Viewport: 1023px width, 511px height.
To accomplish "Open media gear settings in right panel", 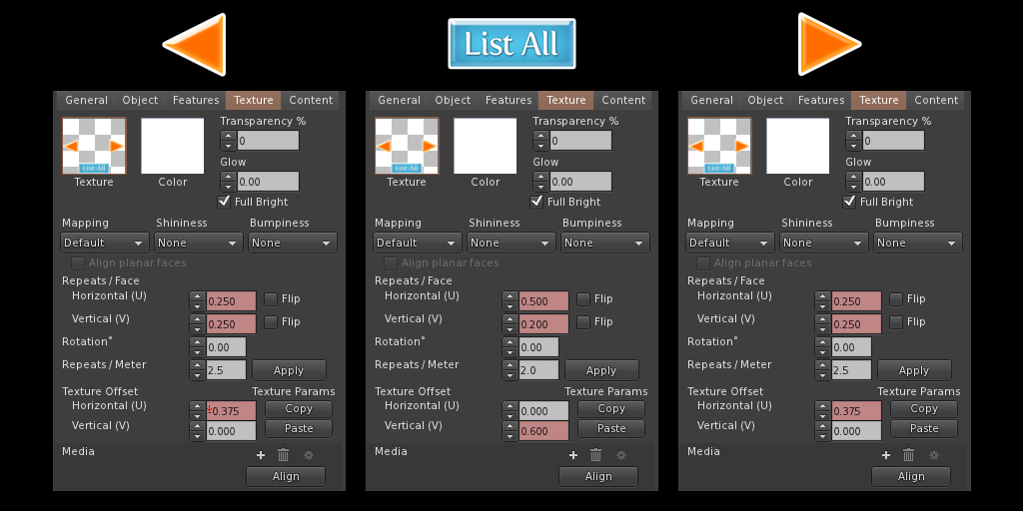I will (934, 455).
